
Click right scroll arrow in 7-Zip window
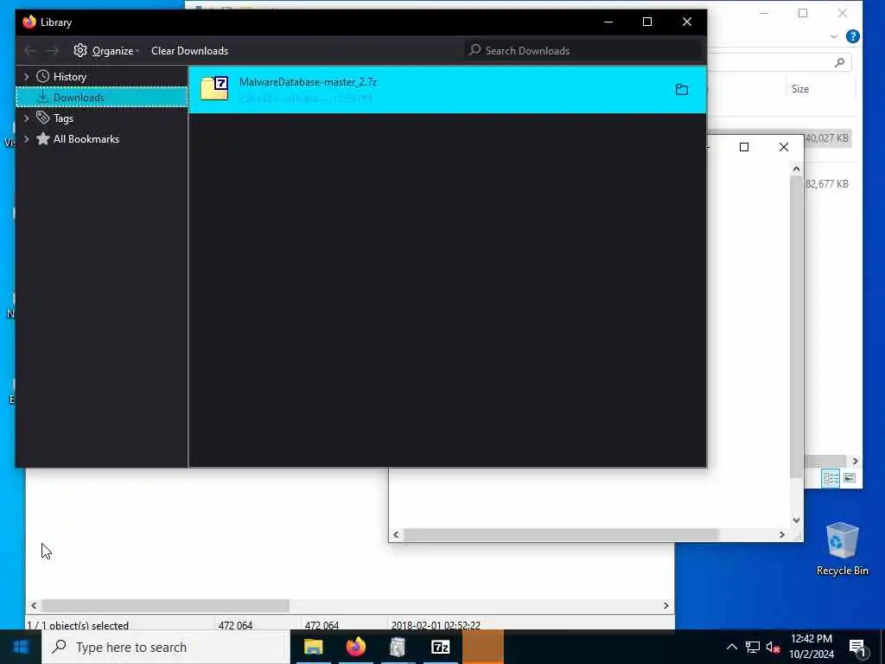tap(666, 605)
